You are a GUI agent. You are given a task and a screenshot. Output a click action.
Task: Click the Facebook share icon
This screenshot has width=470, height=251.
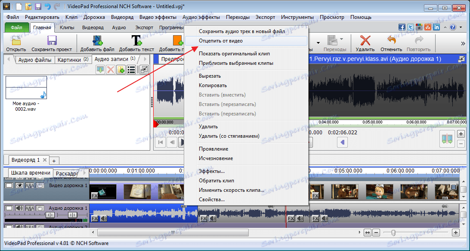tap(402, 27)
